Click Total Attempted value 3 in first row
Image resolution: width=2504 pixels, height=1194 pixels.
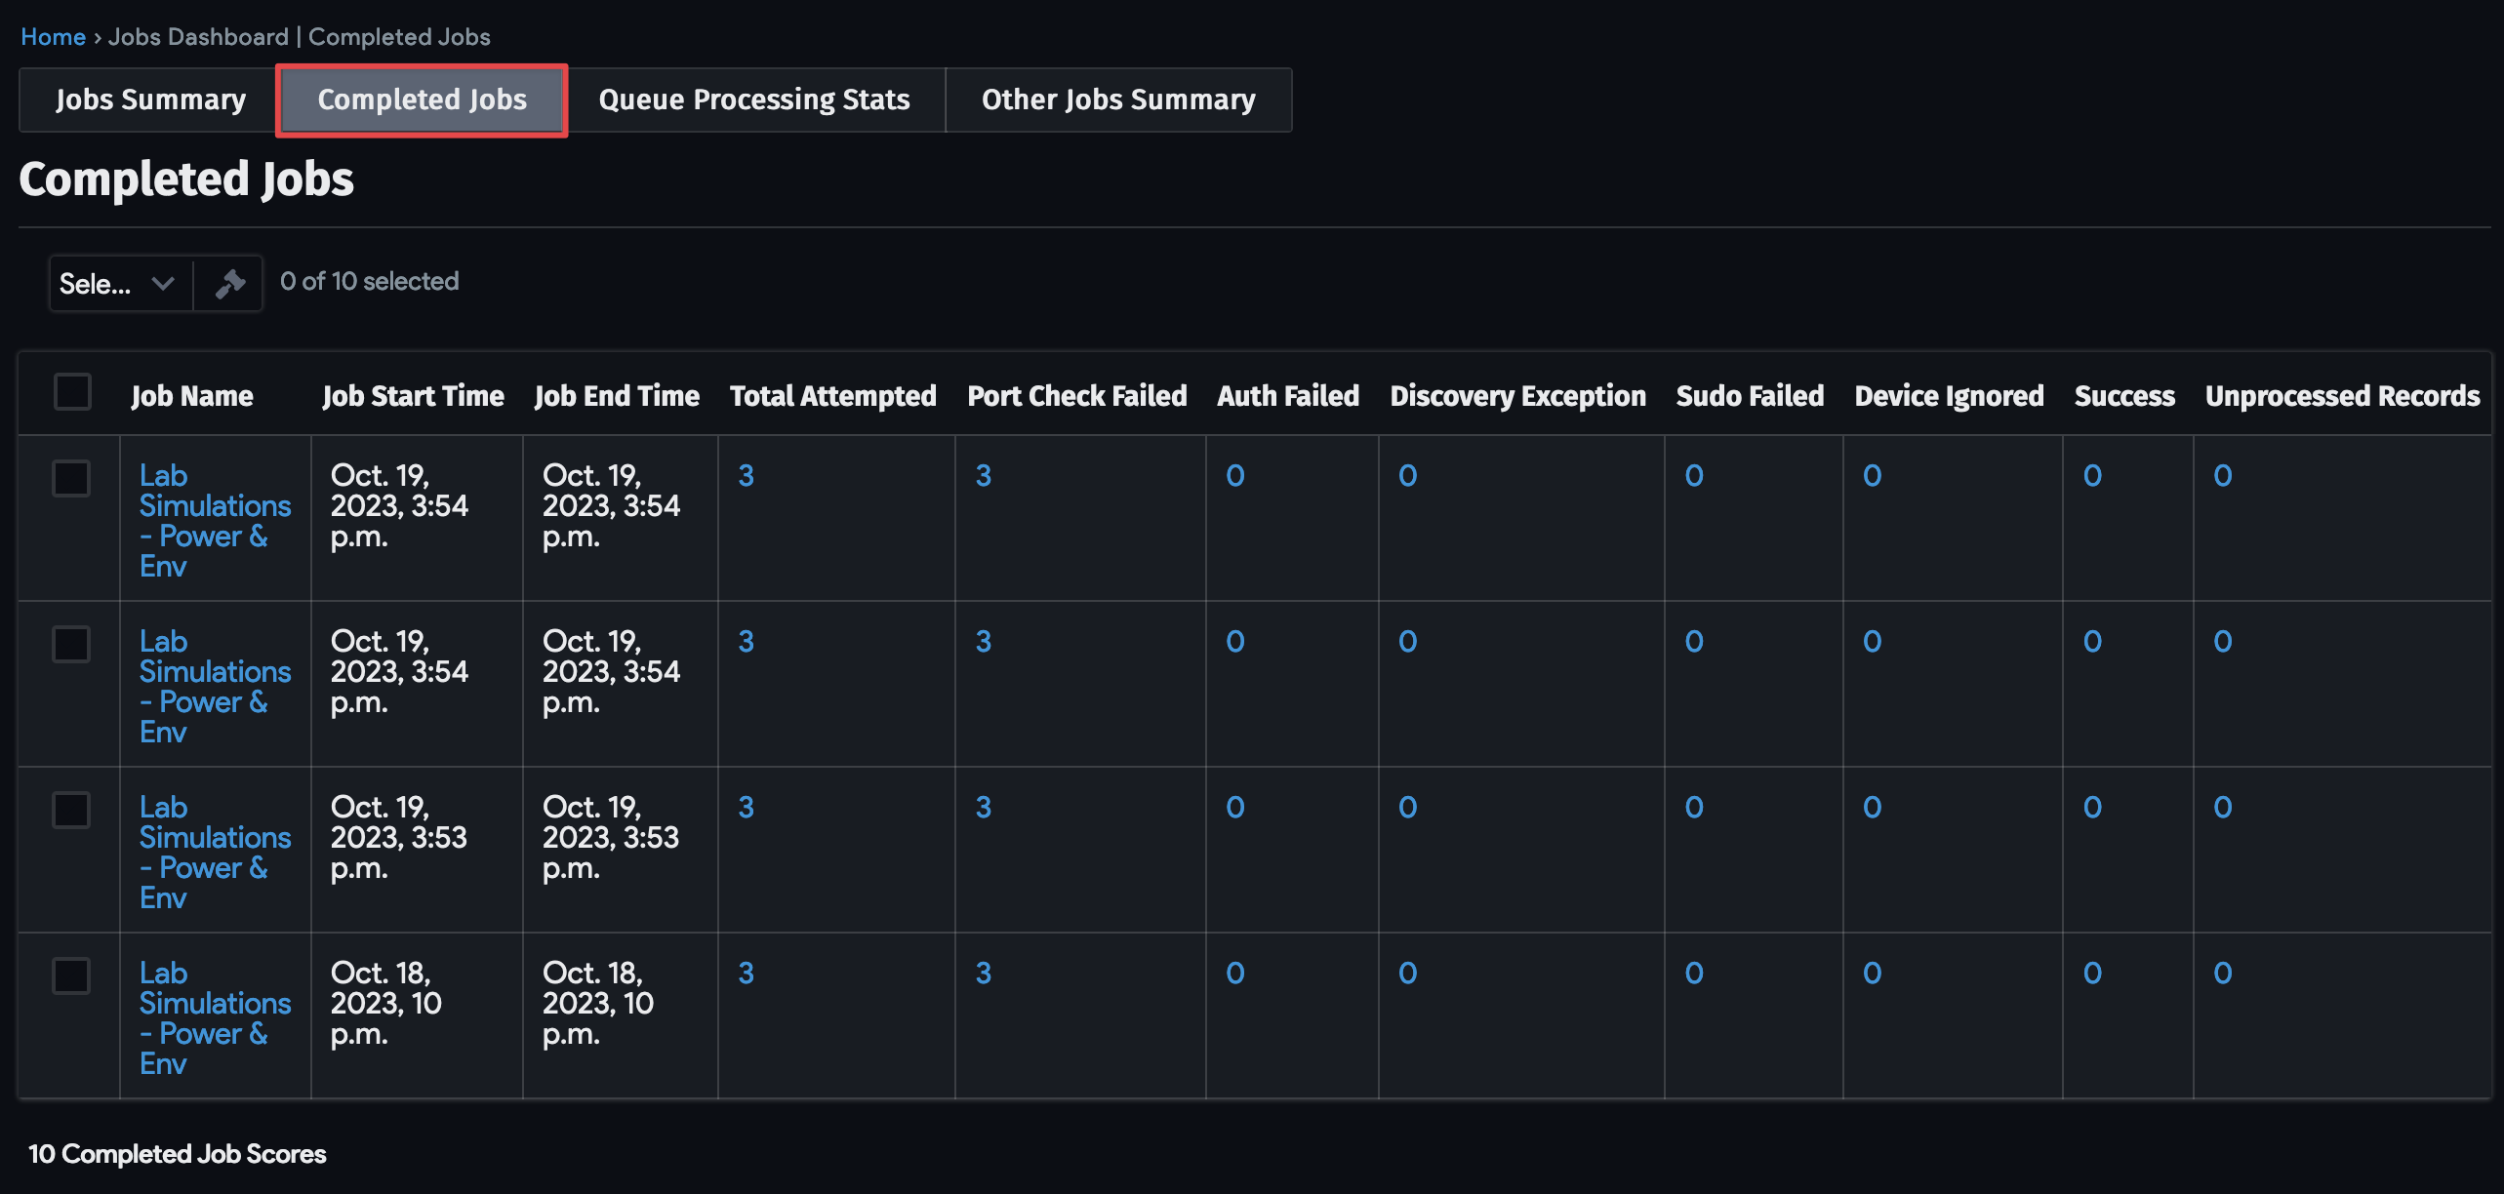tap(746, 476)
